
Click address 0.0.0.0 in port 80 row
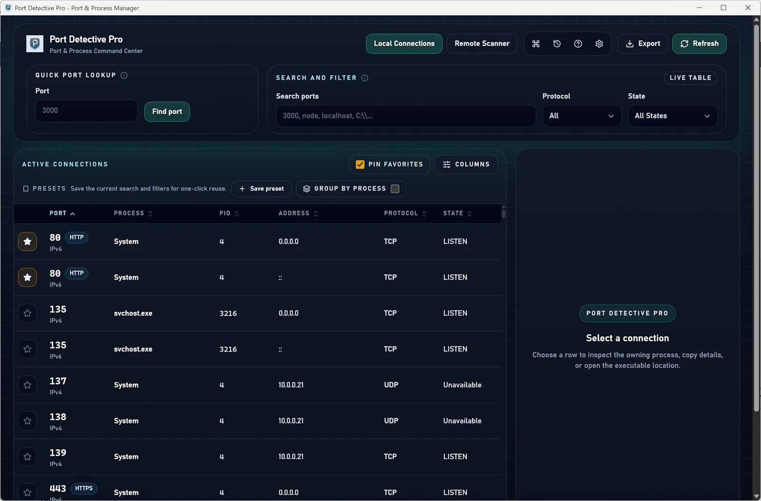[288, 241]
